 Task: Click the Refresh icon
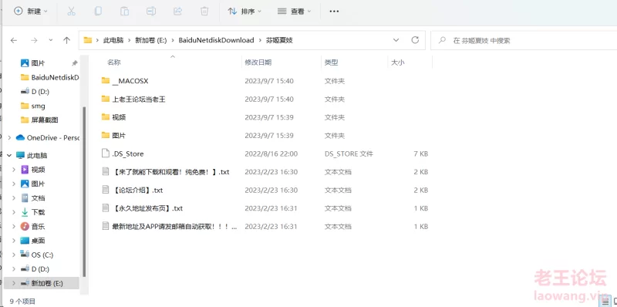pyautogui.click(x=415, y=40)
